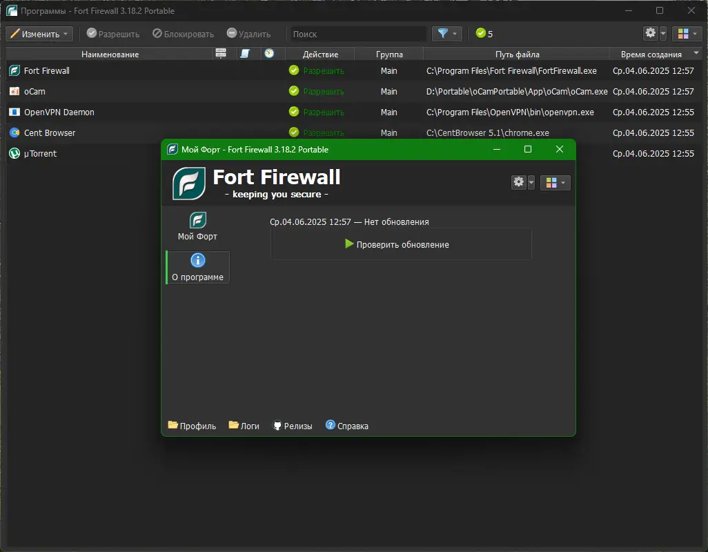Open the Логи folder link

click(244, 426)
